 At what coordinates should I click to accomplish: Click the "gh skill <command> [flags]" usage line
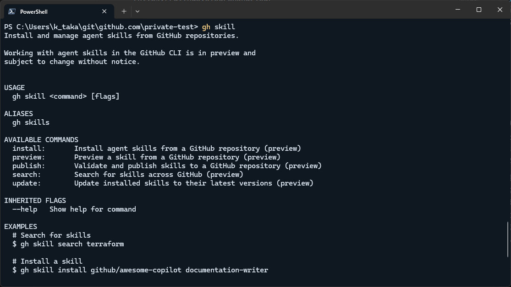click(66, 96)
